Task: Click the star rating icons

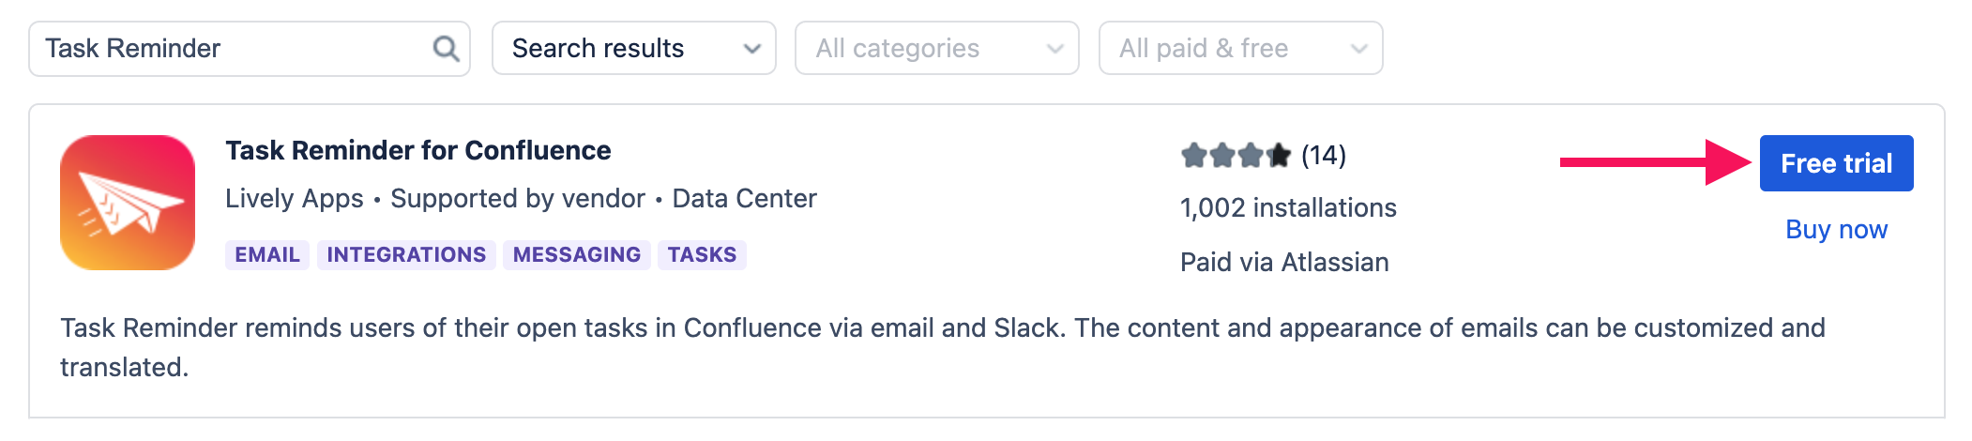Action: point(1236,155)
